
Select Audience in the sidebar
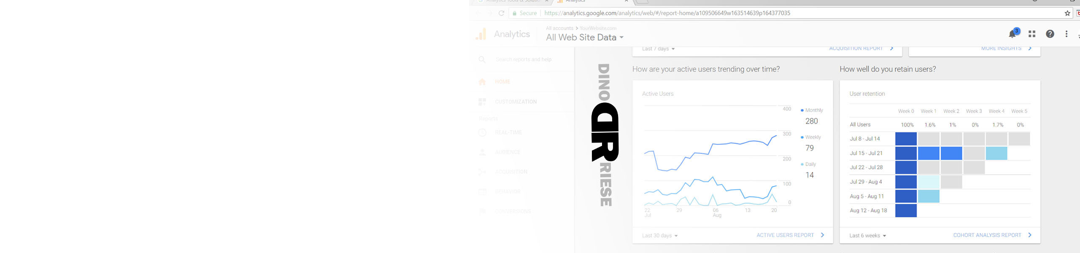tap(508, 152)
